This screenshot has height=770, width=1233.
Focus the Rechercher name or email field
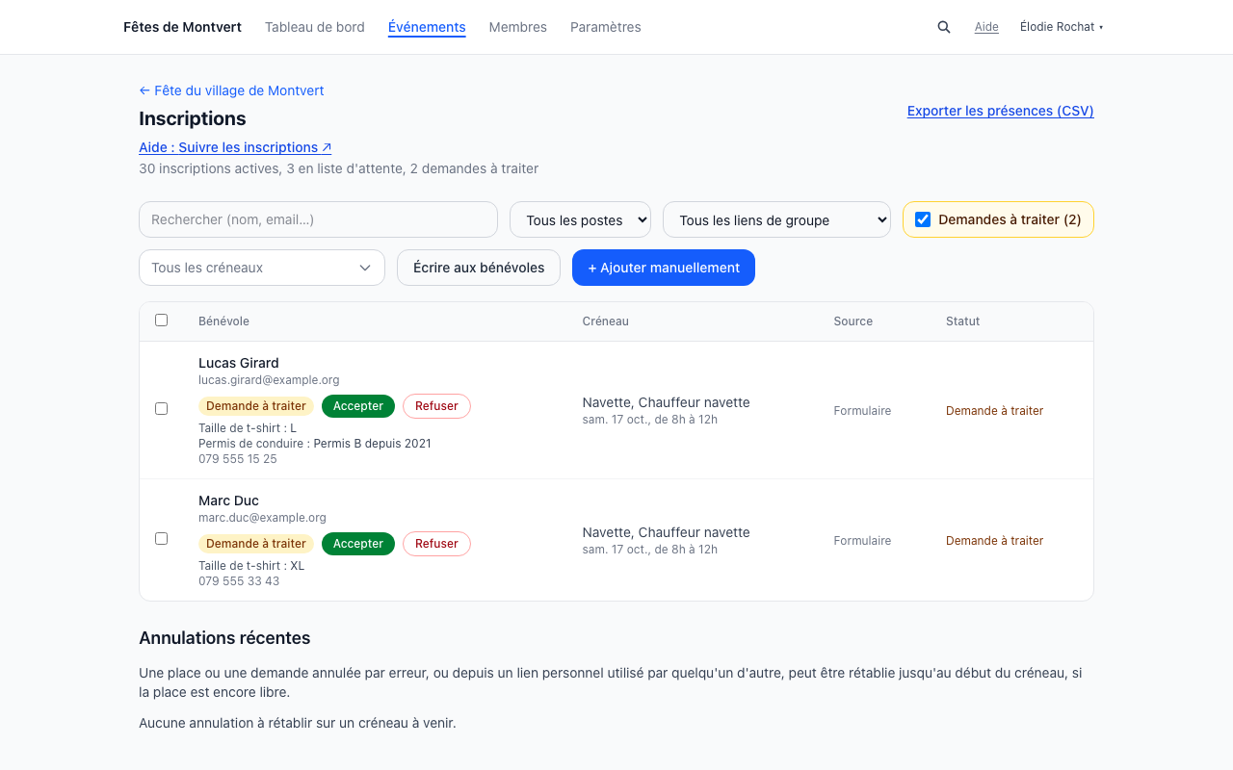(x=318, y=219)
